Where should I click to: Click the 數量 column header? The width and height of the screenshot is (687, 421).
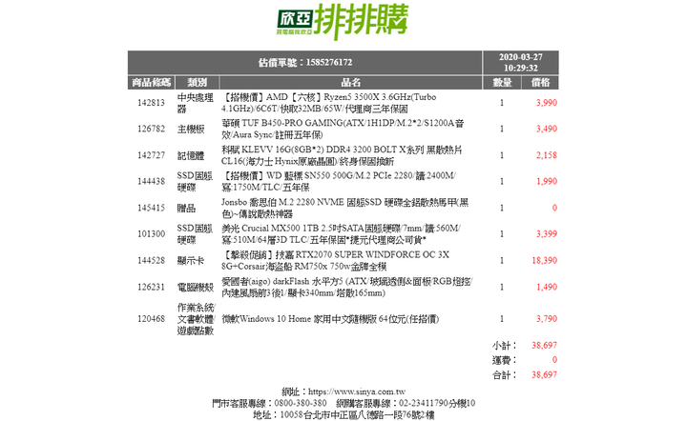pyautogui.click(x=502, y=82)
